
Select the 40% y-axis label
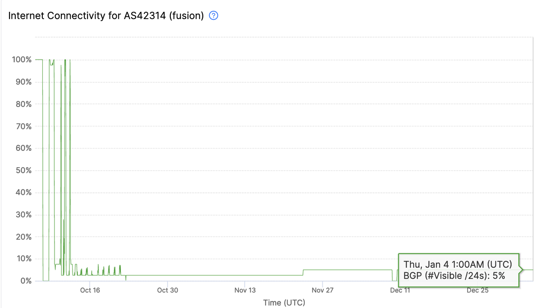pyautogui.click(x=23, y=192)
